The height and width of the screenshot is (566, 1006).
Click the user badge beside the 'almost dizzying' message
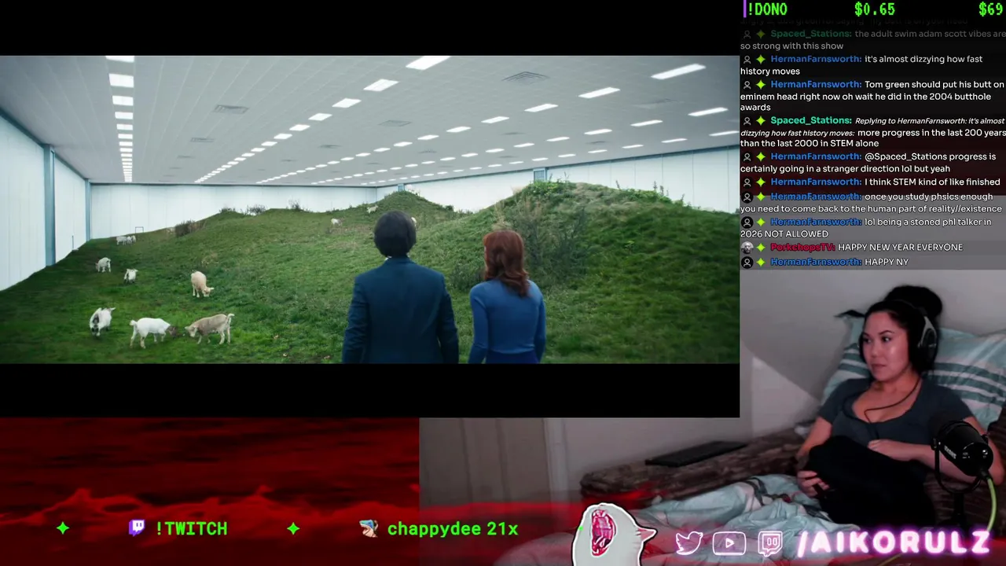pos(747,60)
